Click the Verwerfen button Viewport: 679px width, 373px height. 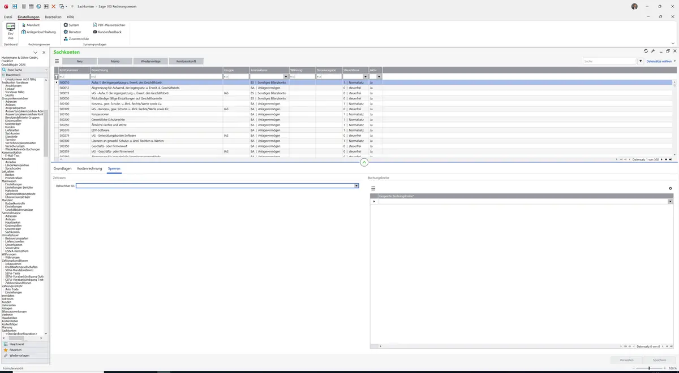626,360
